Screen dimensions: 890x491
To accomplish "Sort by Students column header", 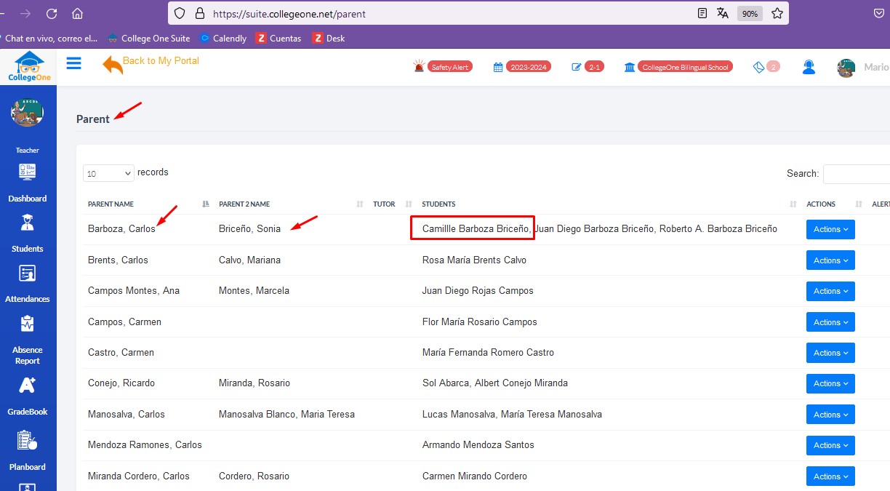I will (x=609, y=204).
